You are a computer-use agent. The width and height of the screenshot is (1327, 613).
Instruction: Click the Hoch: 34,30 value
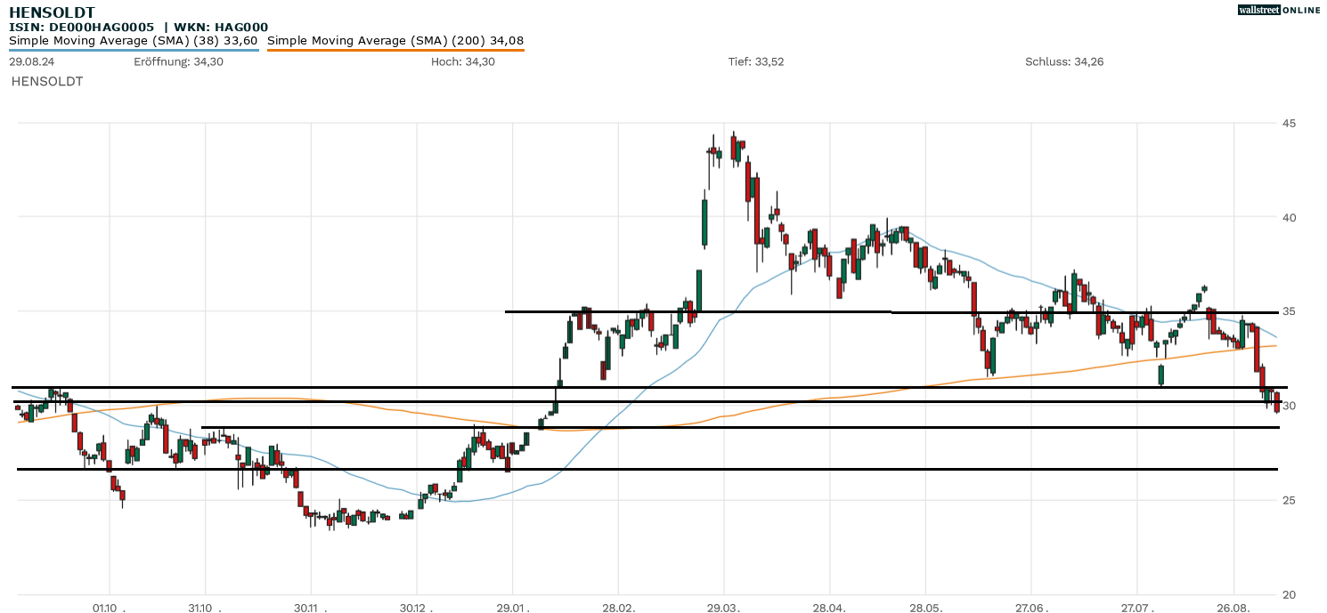click(x=462, y=61)
